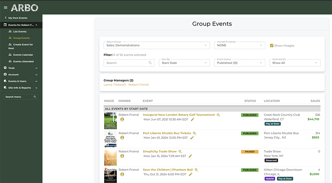Click magnifier icon next to Simplicity Trade Show
This screenshot has width=332, height=183.
pos(180,152)
